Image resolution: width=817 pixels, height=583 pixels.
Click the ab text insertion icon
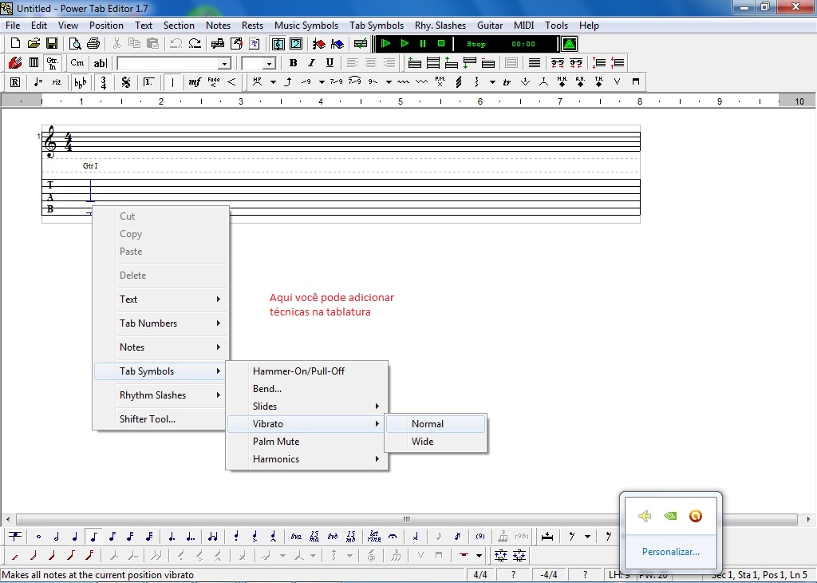pos(100,62)
